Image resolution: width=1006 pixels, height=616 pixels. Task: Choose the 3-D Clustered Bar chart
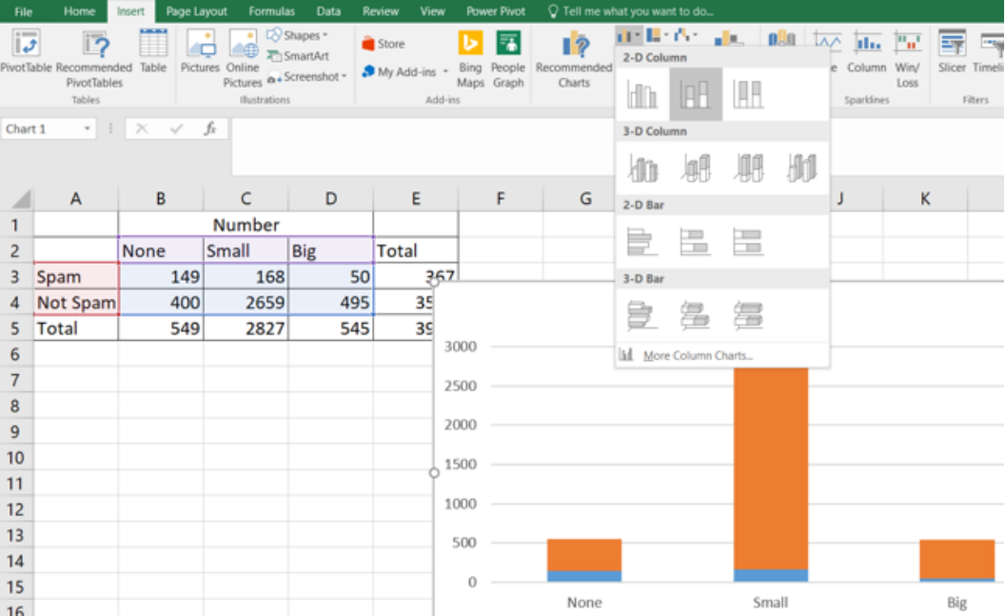[642, 314]
